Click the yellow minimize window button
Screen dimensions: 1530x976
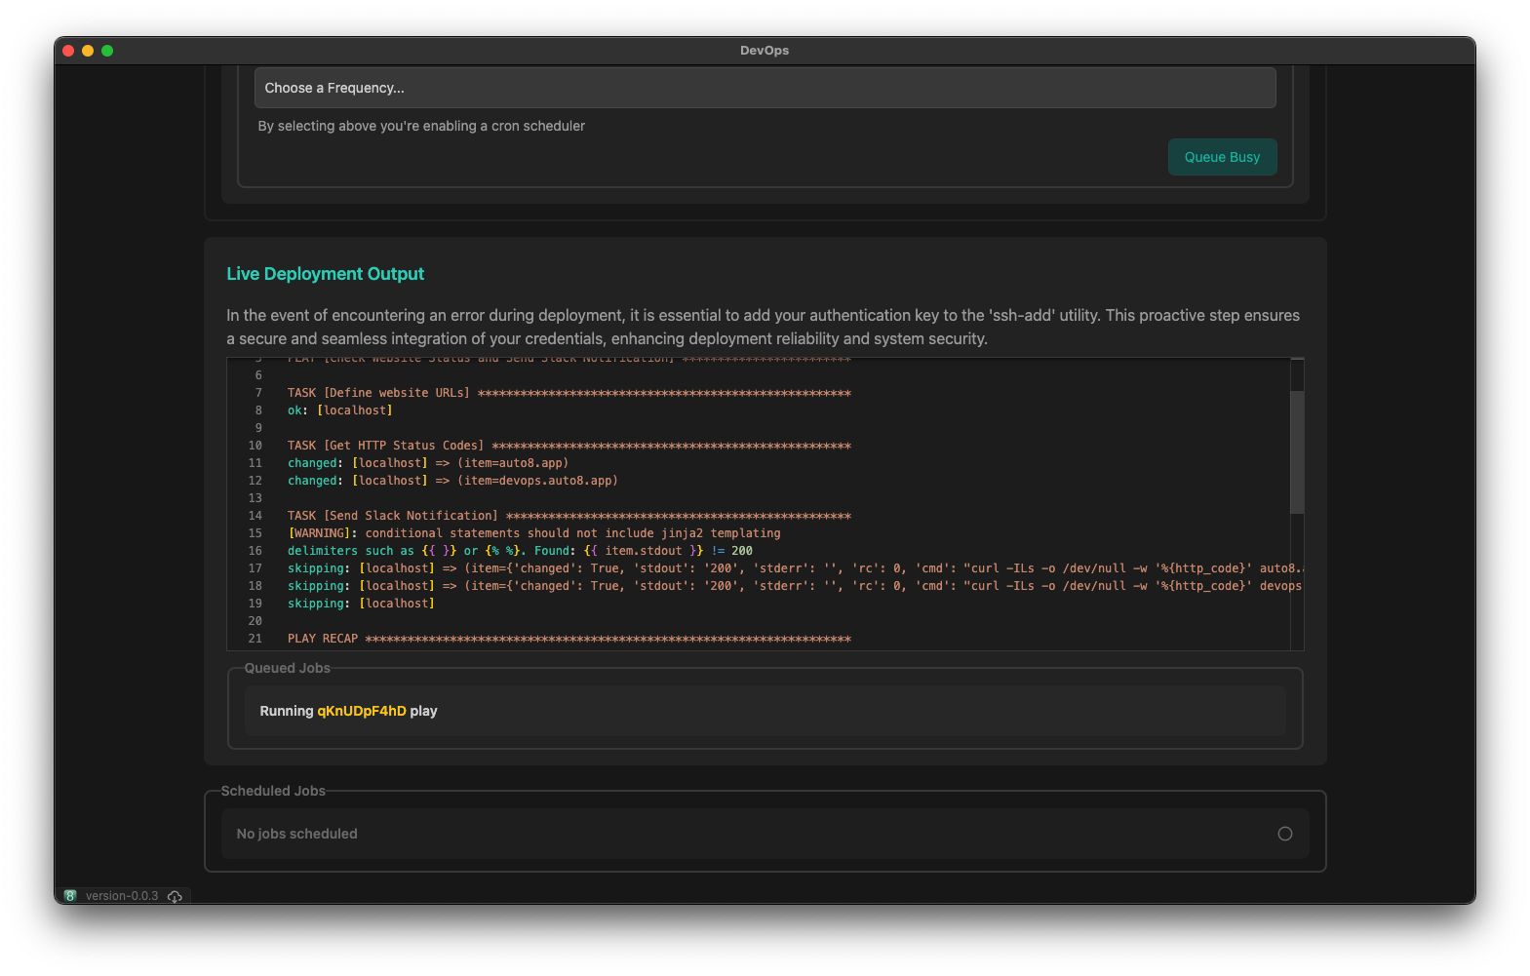tap(88, 51)
